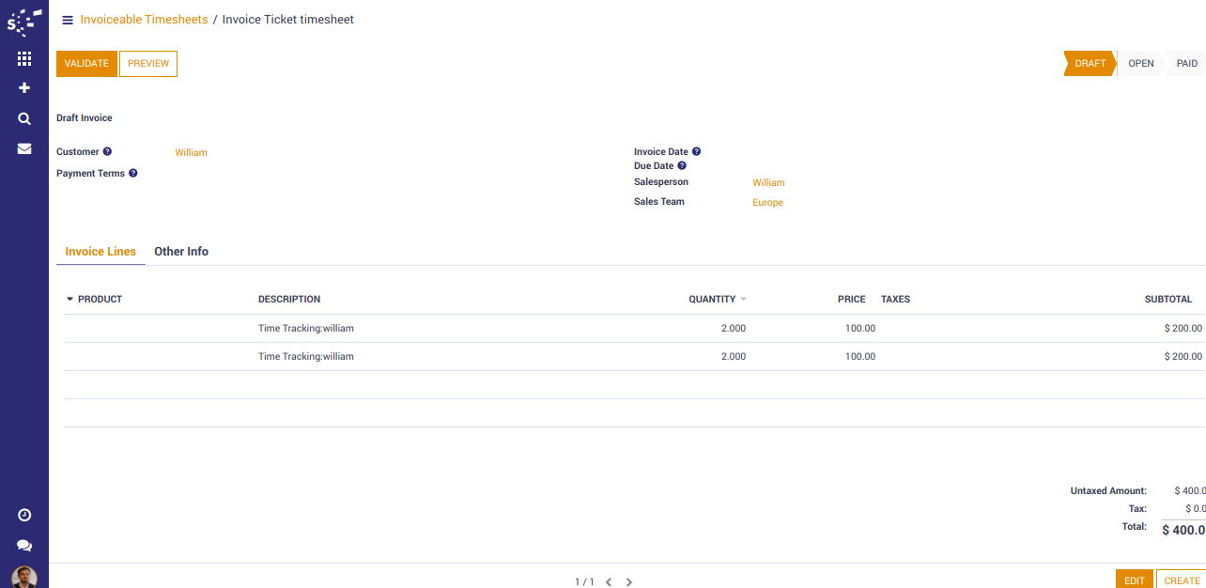Show help for Due Date
The width and height of the screenshot is (1206, 588).
682,165
